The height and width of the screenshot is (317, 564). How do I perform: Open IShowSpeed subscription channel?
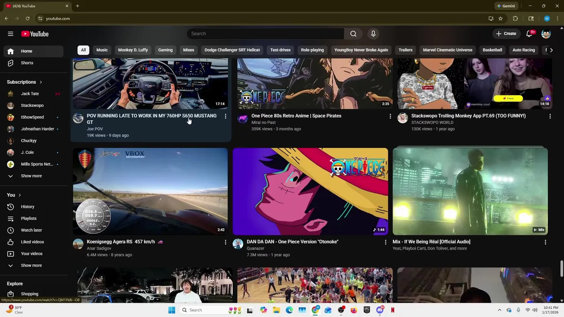click(33, 117)
